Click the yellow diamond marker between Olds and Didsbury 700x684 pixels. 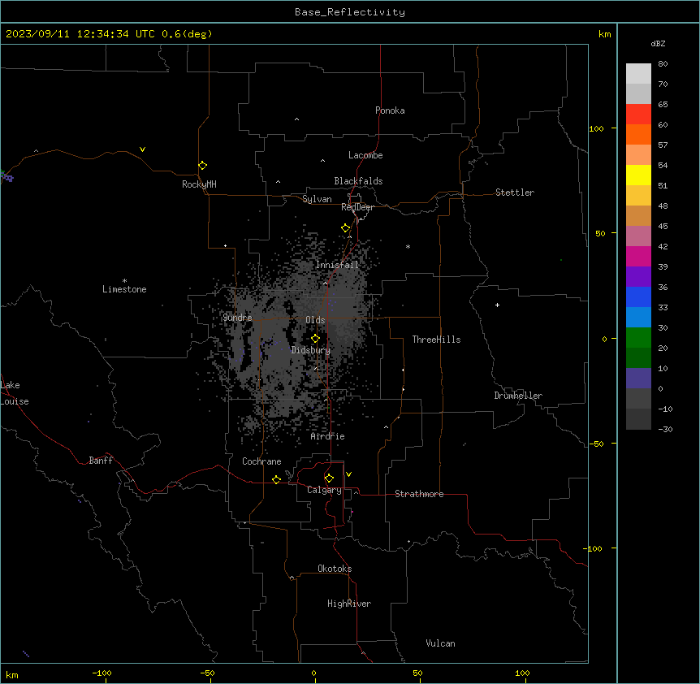coord(315,339)
